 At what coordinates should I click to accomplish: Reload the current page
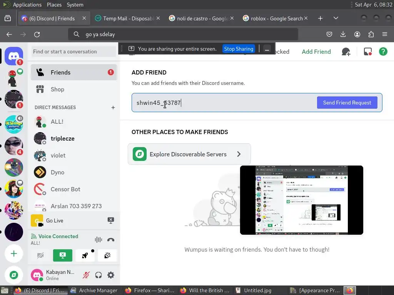click(x=37, y=34)
